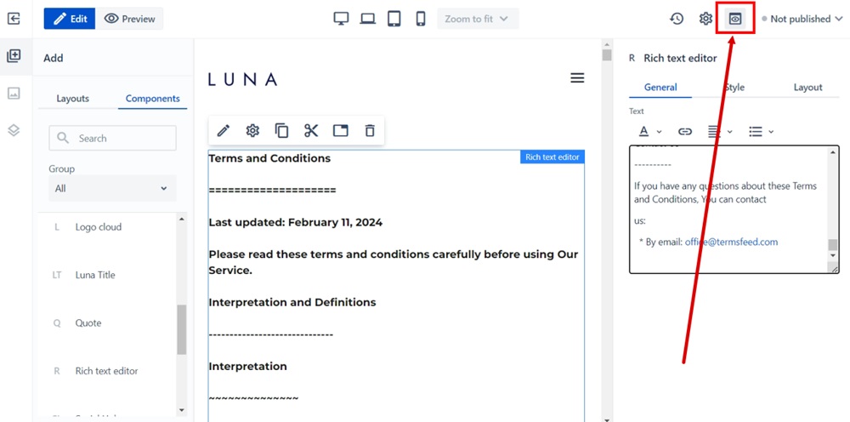The width and height of the screenshot is (850, 422).
Task: Select mobile phone viewport icon
Action: [421, 19]
